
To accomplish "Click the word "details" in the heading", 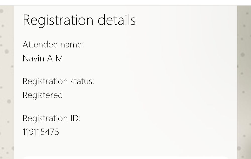I will pos(117,20).
